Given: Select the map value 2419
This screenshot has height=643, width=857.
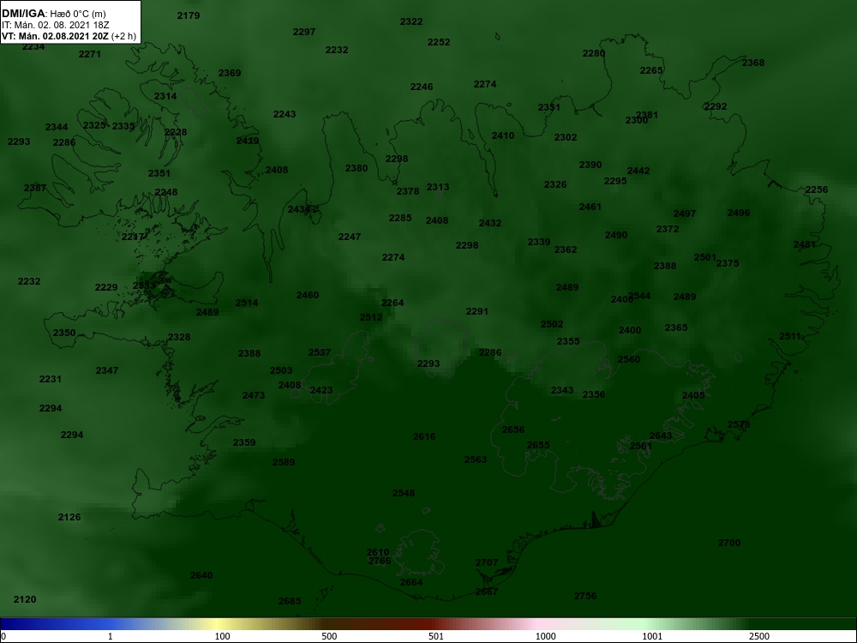Looking at the screenshot, I should click(x=248, y=141).
